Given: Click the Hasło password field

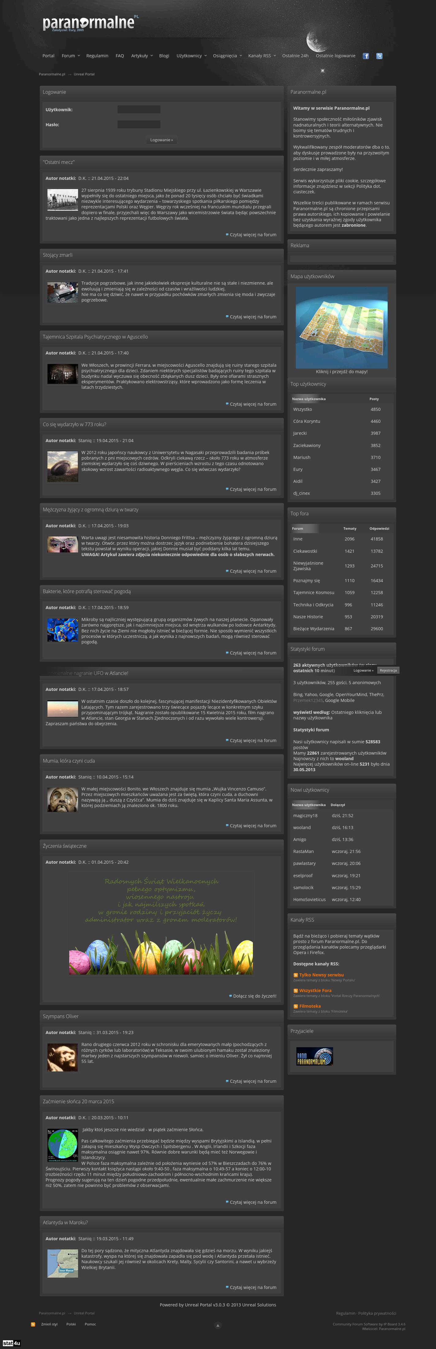Looking at the screenshot, I should click(139, 125).
